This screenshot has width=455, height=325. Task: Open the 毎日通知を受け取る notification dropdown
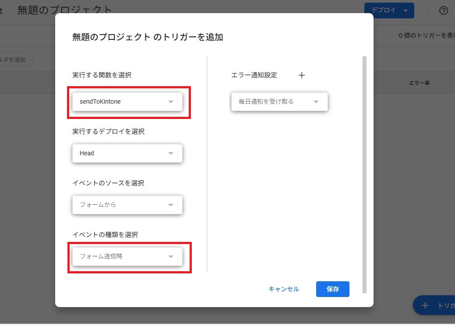279,101
